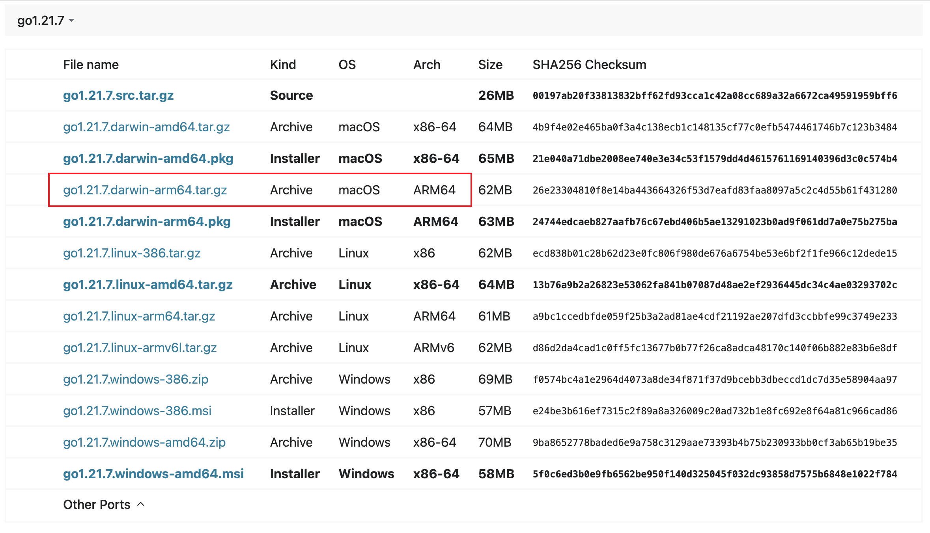Viewport: 930px width, 533px height.
Task: Click the linux-amd64 checksum starting 13b76a9b
Action: tap(715, 285)
